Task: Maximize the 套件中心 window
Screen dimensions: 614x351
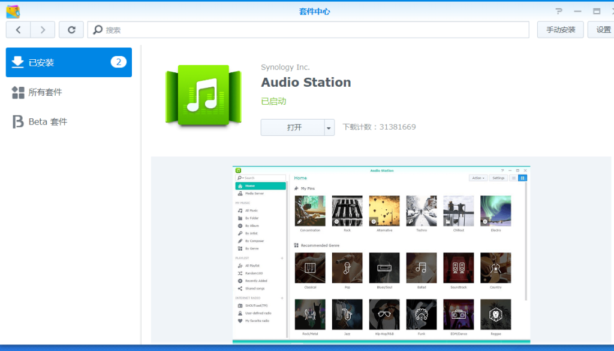Action: click(596, 11)
